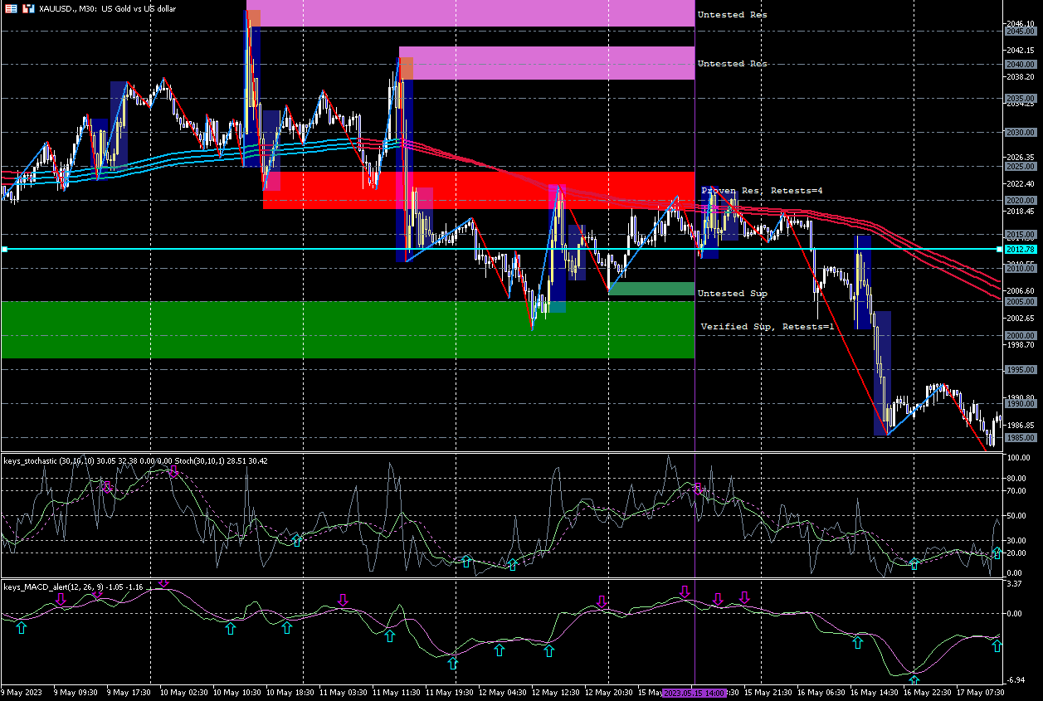The width and height of the screenshot is (1043, 701).
Task: Select the 'Verified Sup, Retests=1' label
Action: click(x=768, y=327)
